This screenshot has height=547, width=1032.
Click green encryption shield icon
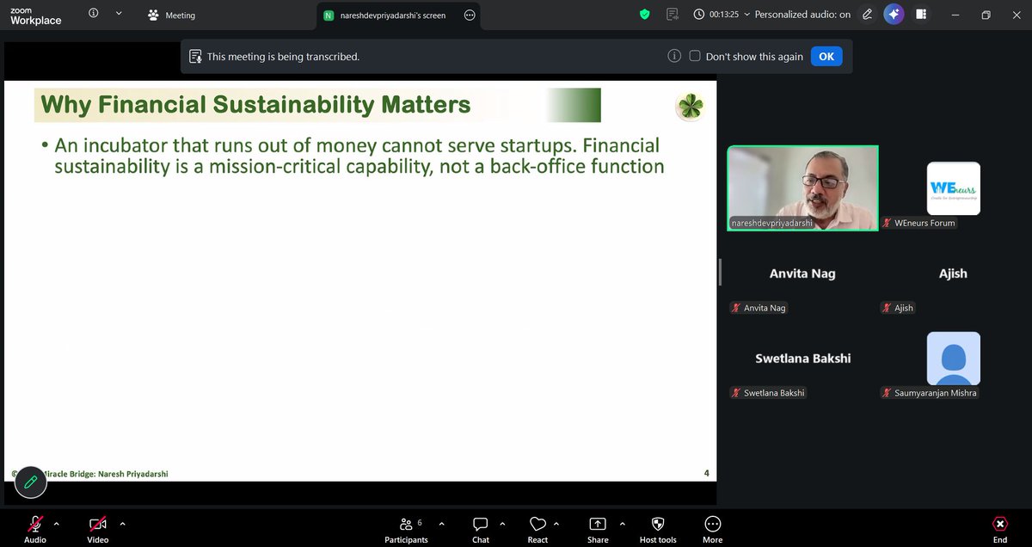pyautogui.click(x=645, y=15)
